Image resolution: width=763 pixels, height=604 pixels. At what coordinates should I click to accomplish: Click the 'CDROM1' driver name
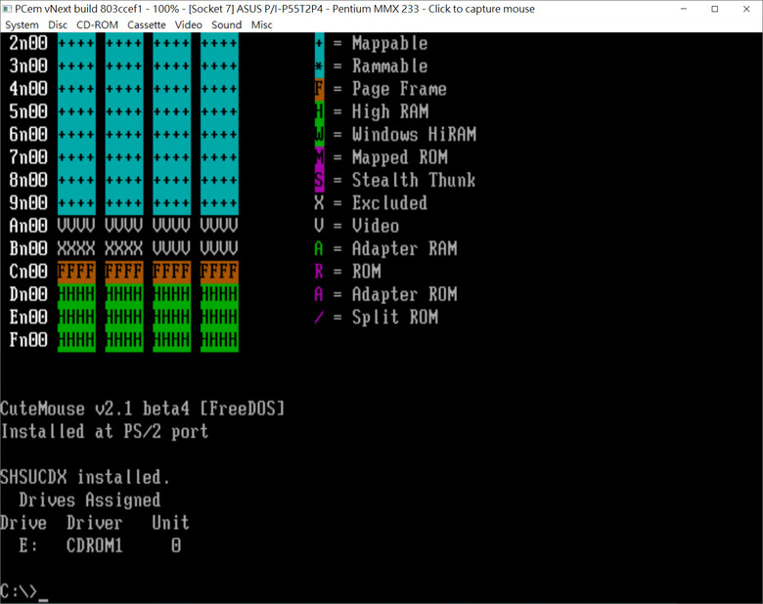click(95, 546)
